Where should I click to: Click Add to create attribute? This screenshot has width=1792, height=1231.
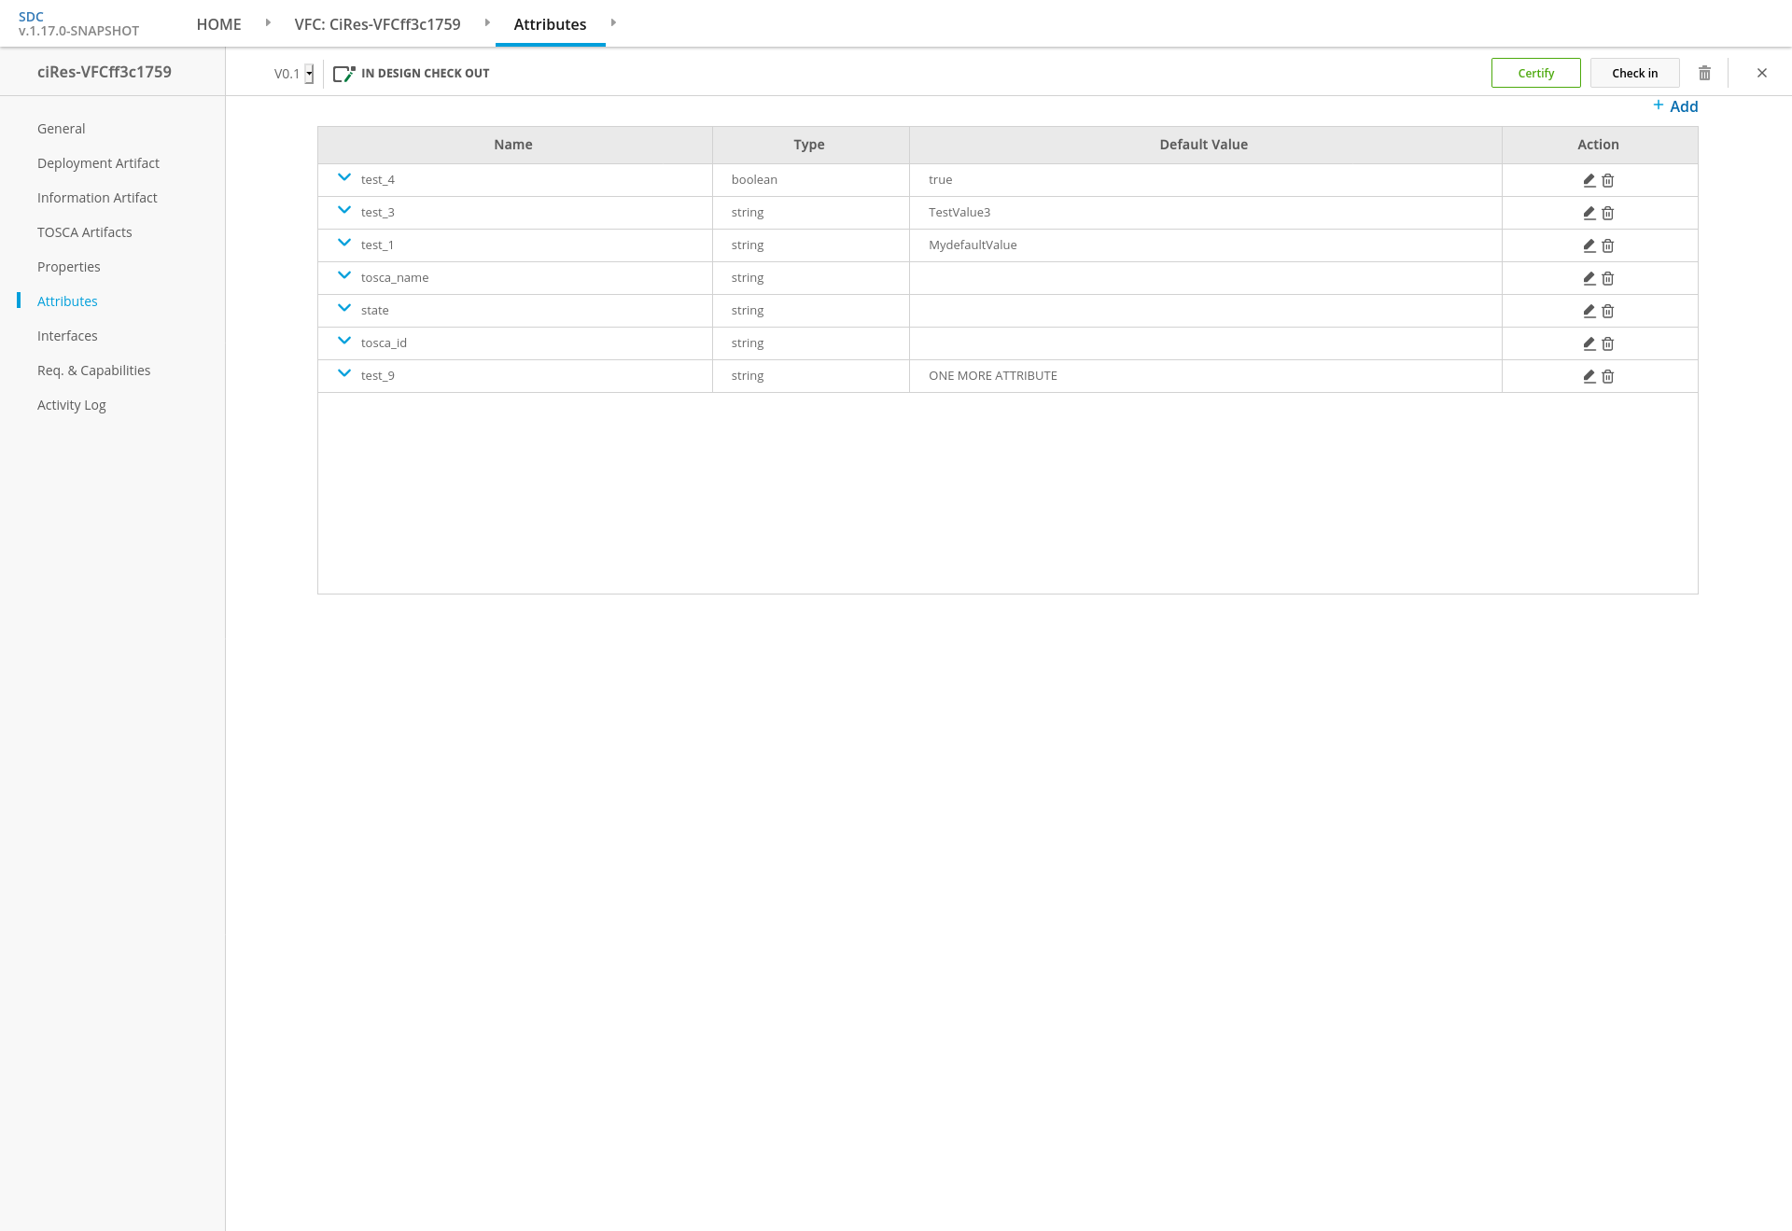click(1675, 106)
